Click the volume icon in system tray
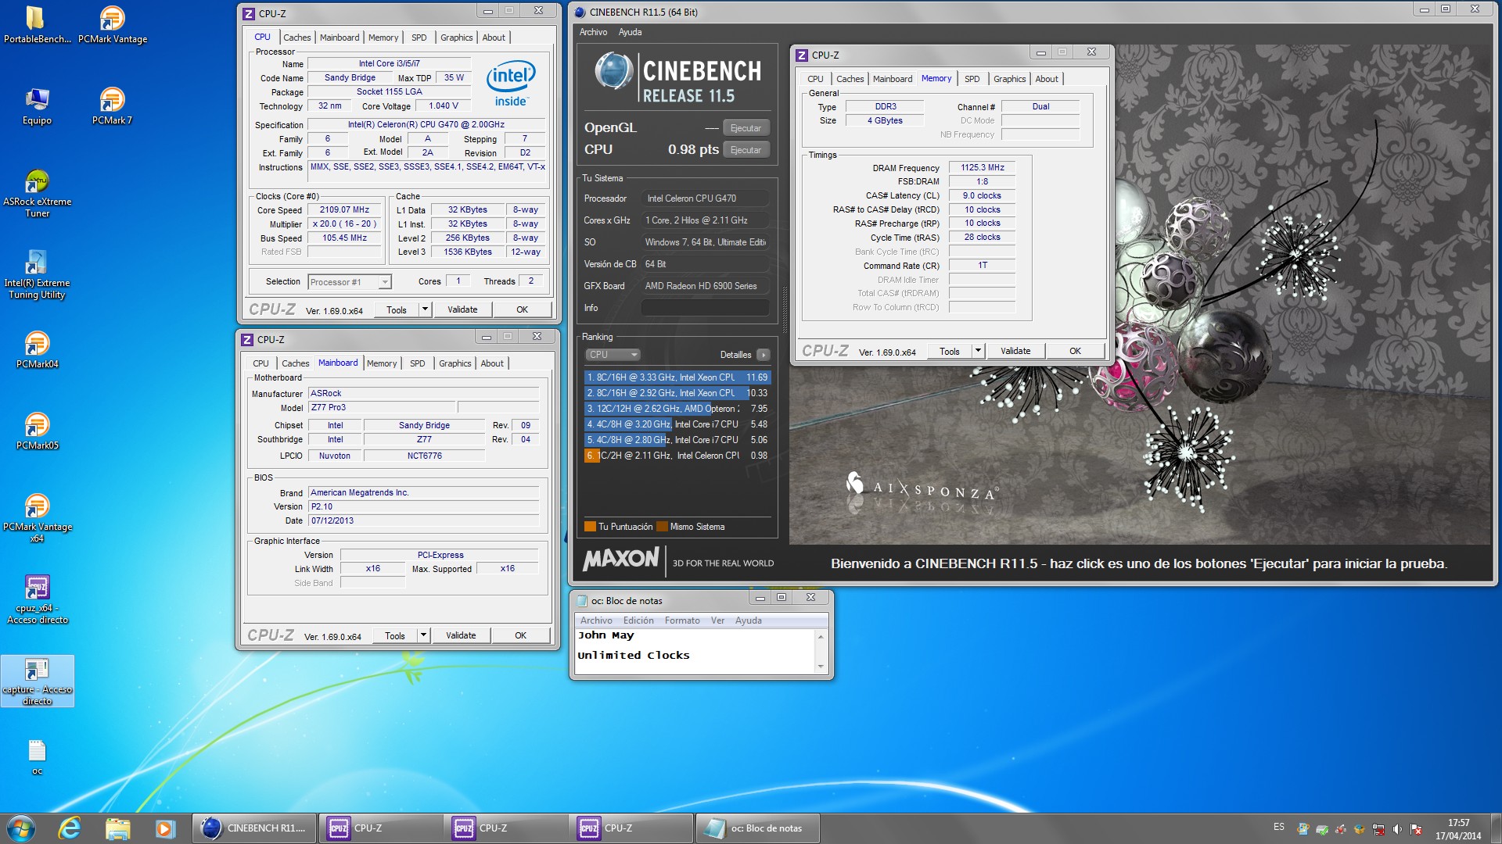This screenshot has height=844, width=1502. pos(1397,829)
